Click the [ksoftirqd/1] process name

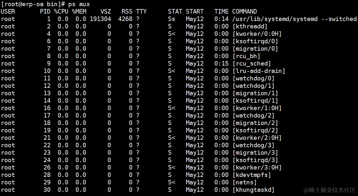pyautogui.click(x=255, y=101)
